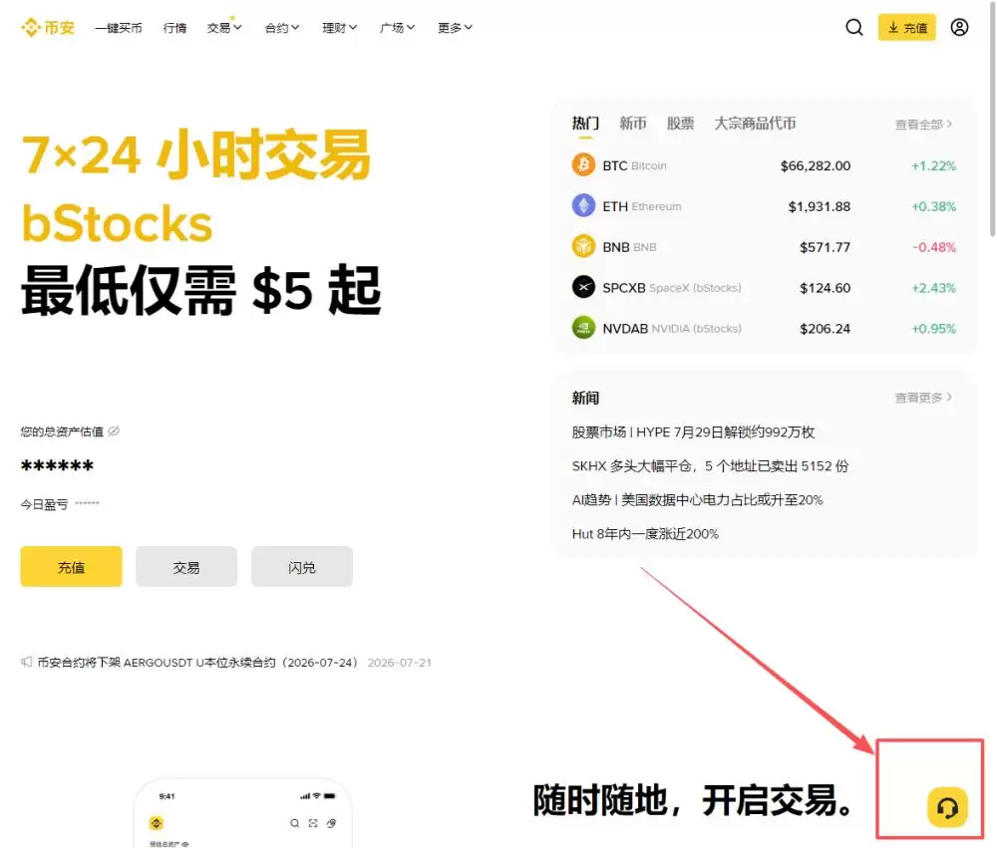Click the 今日盈亏 label

pyautogui.click(x=44, y=504)
